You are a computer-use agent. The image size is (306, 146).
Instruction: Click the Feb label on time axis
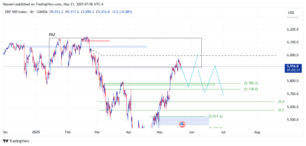click(x=68, y=132)
